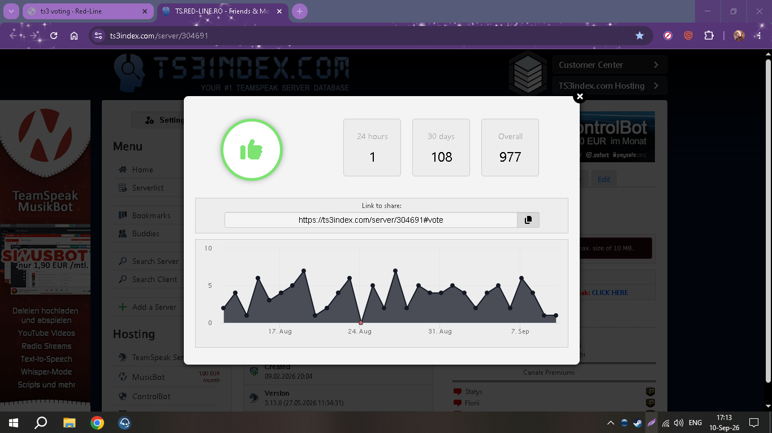Viewport: 772px width, 433px height.
Task: Click the green thumbs-up vote icon
Action: (x=252, y=150)
